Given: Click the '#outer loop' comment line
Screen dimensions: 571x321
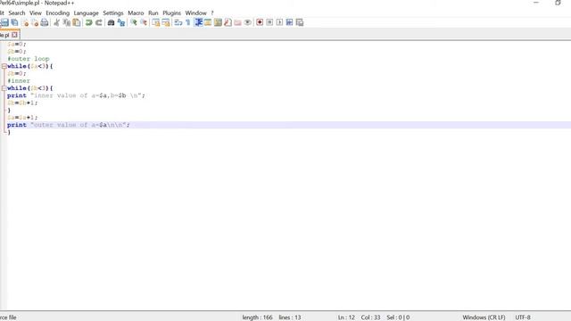Looking at the screenshot, I should [x=29, y=59].
